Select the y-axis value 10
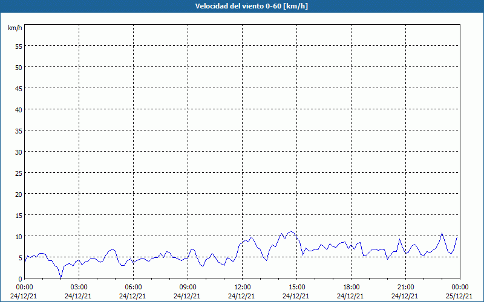This screenshot has height=302, width=484. click(19, 237)
